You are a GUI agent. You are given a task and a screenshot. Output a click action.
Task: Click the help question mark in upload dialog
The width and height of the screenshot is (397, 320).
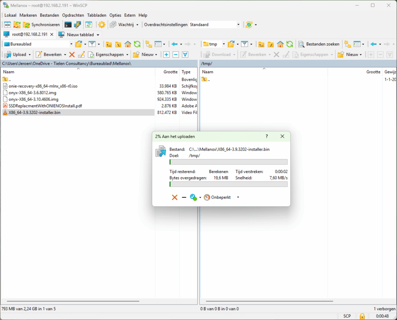pyautogui.click(x=267, y=136)
